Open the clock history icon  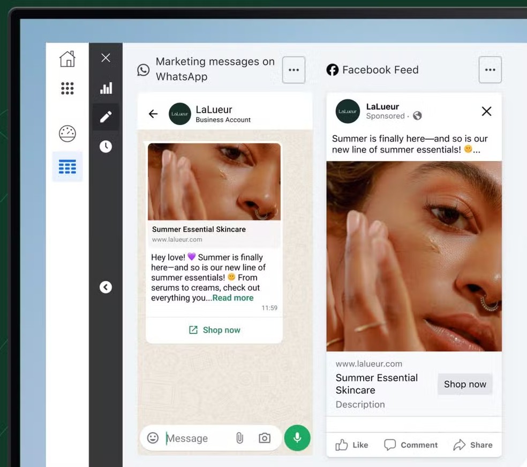coord(106,147)
